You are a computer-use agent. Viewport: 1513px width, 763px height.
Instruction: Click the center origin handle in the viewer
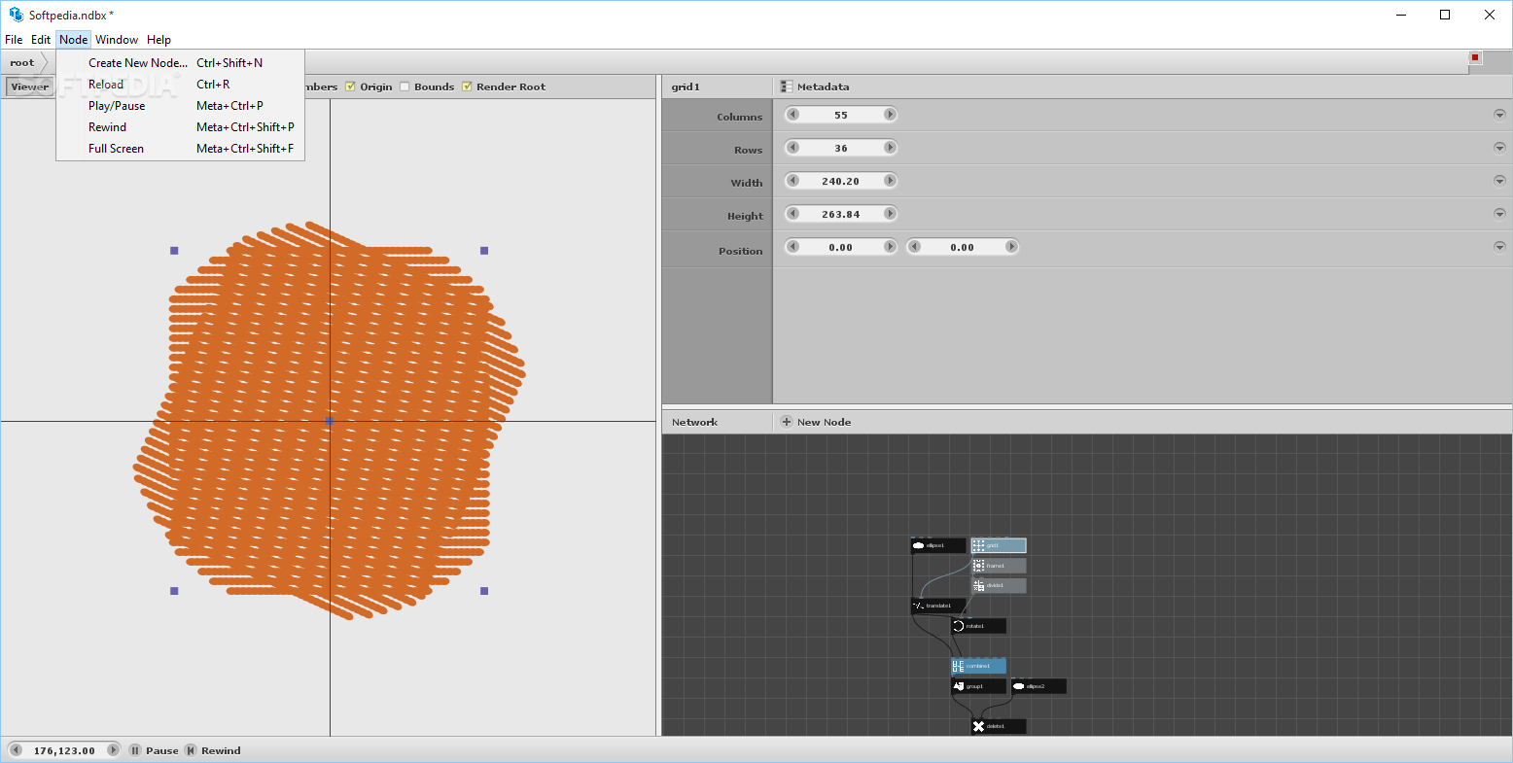click(x=330, y=421)
